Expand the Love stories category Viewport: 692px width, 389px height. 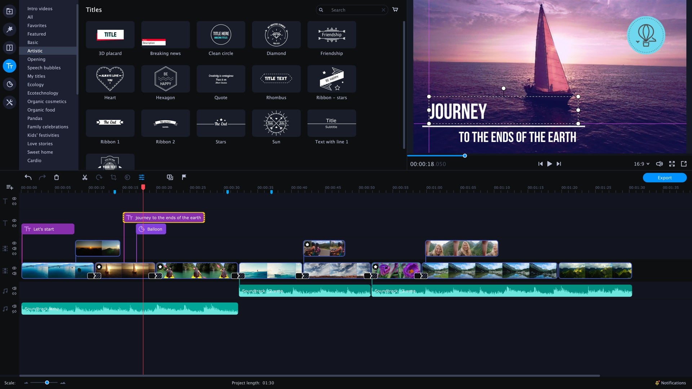40,143
